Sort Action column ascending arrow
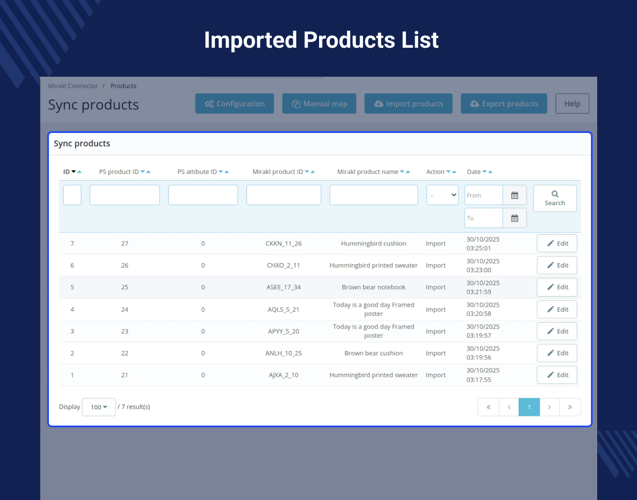This screenshot has height=500, width=637. [x=454, y=172]
